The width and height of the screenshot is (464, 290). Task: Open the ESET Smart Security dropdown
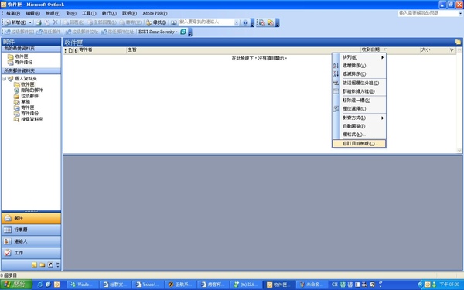coord(158,32)
